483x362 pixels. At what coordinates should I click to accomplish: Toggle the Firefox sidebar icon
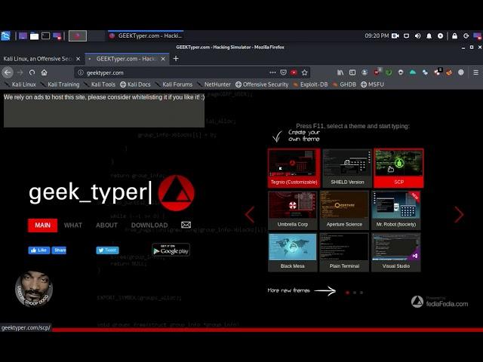coord(352,72)
